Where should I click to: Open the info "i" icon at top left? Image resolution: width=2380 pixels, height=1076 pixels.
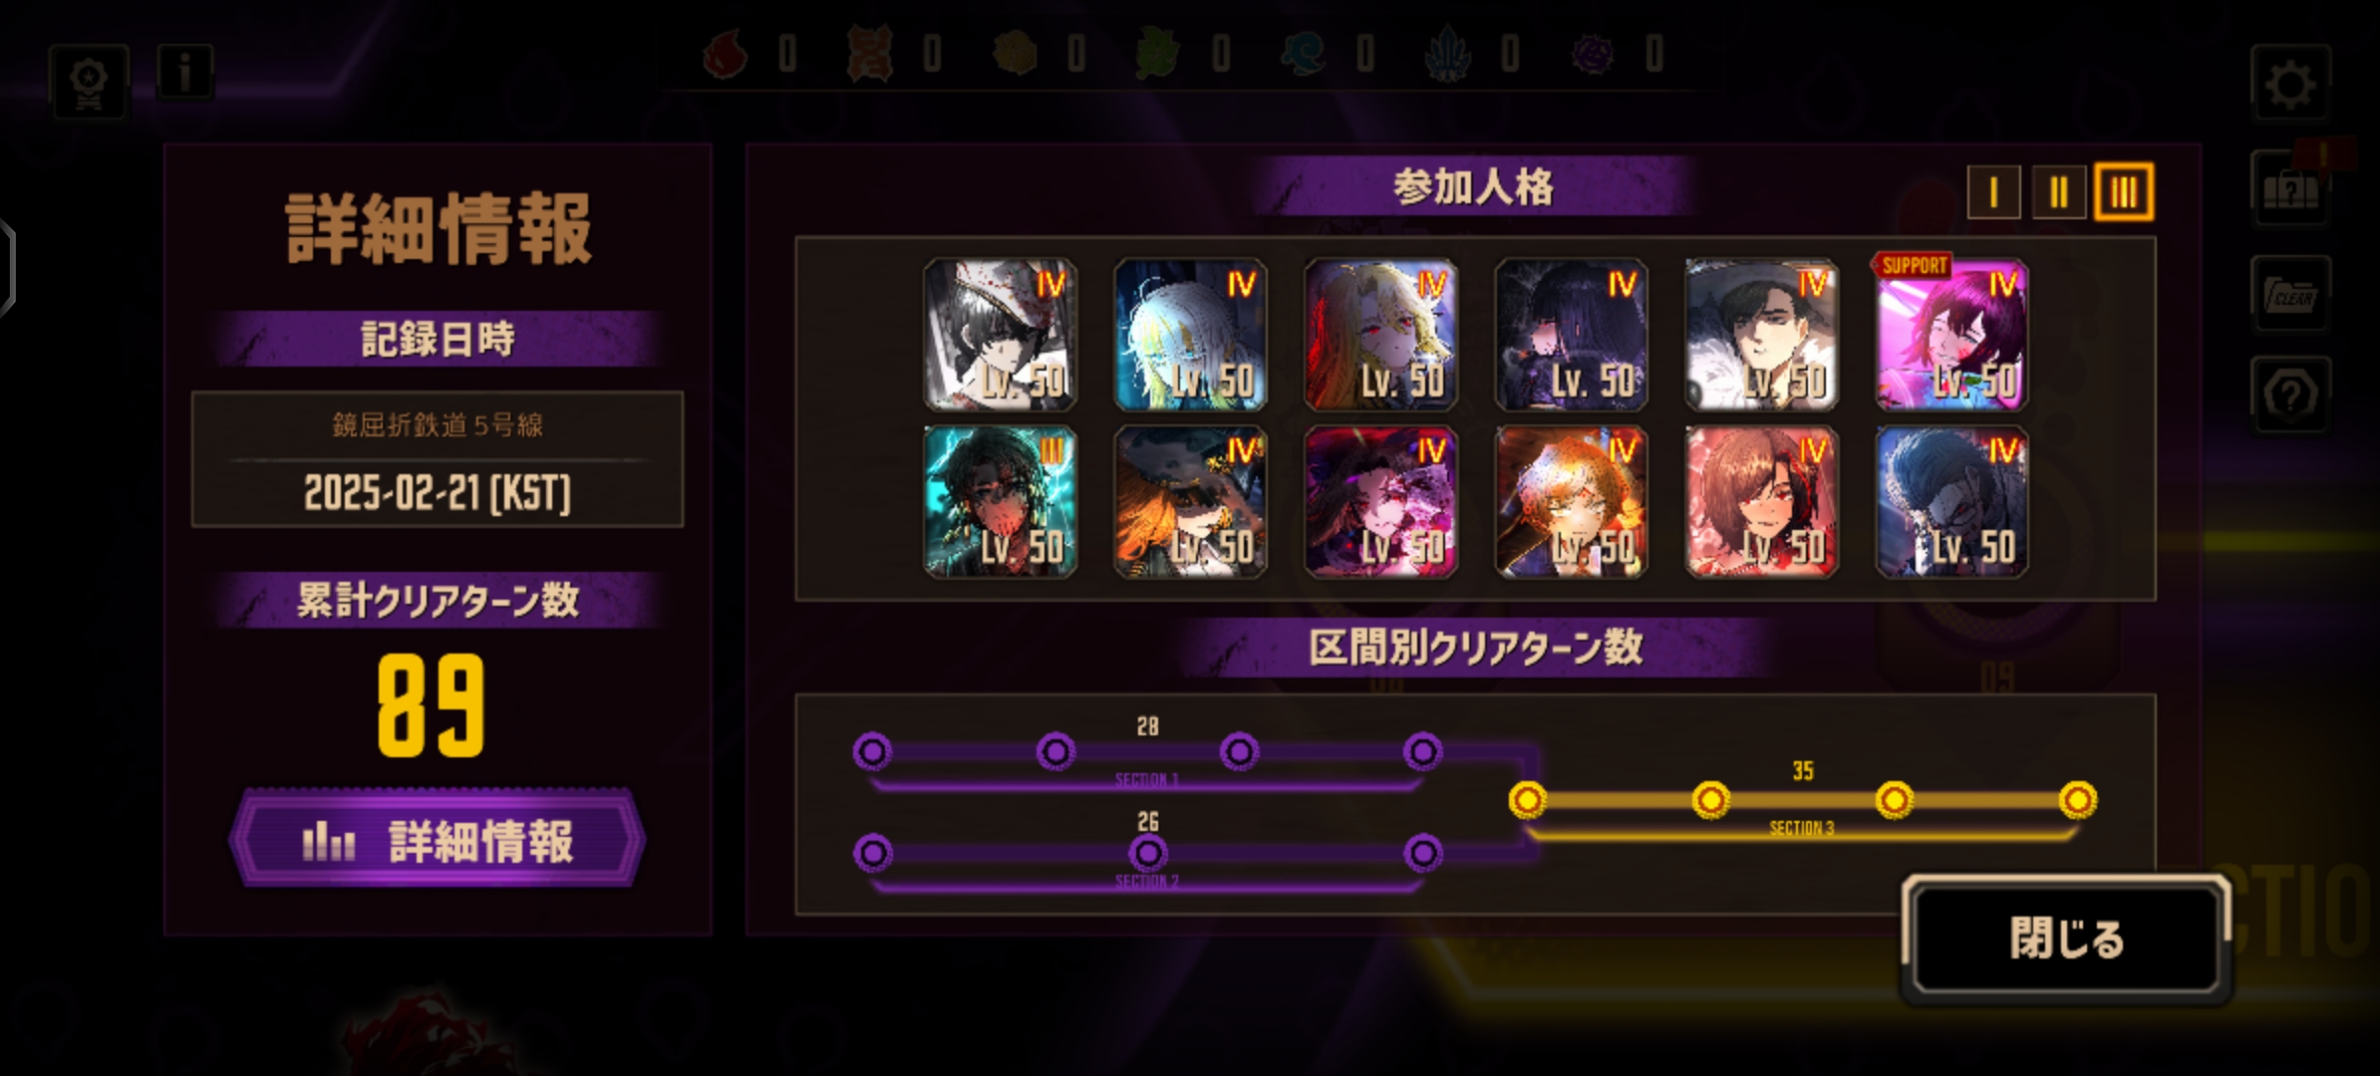click(185, 72)
